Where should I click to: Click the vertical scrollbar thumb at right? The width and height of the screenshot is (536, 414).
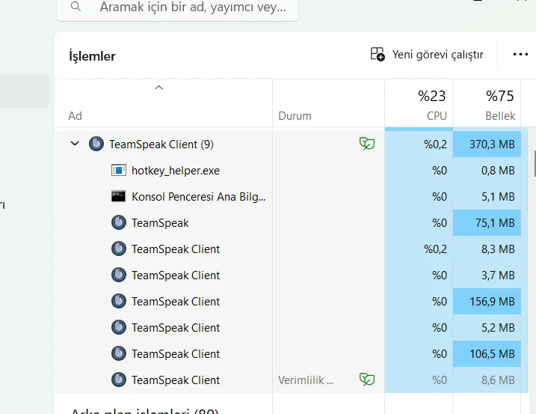point(535,163)
